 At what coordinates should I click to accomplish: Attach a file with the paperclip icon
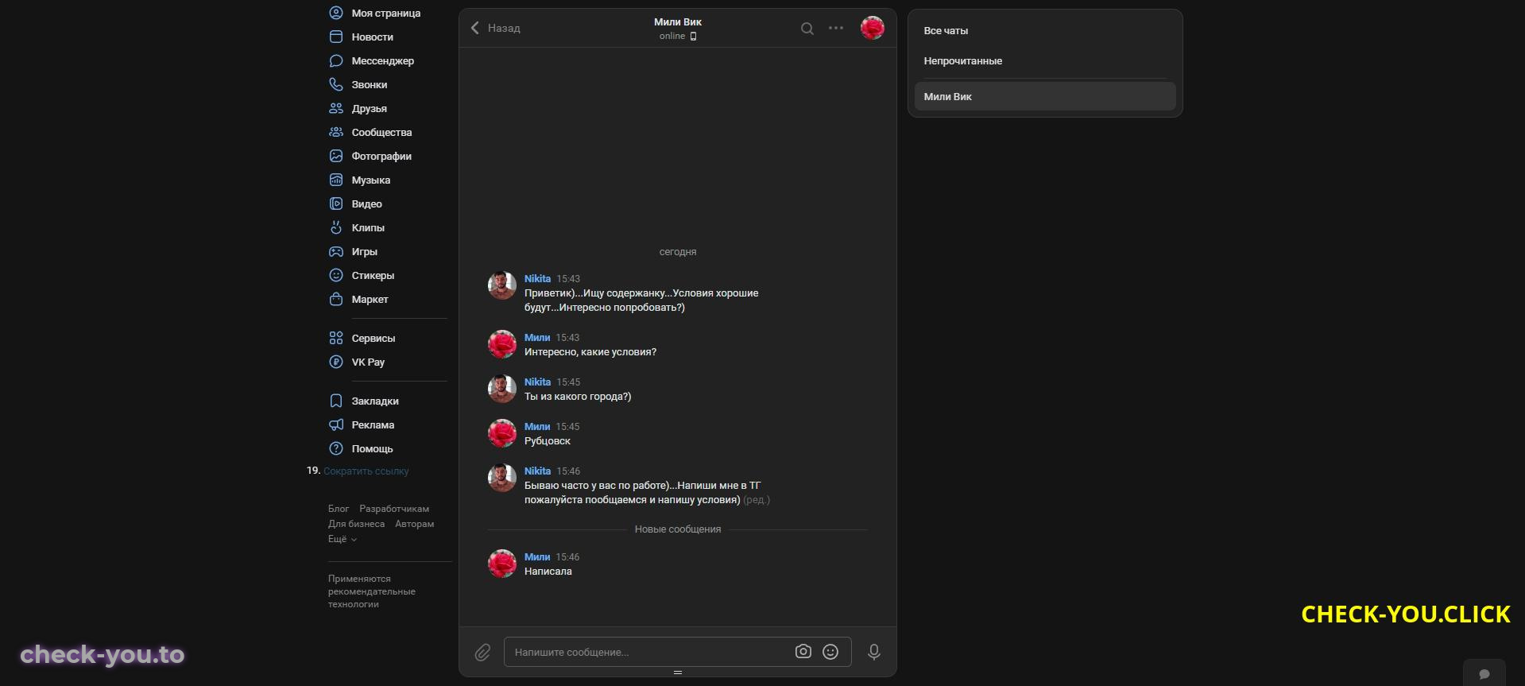[482, 653]
